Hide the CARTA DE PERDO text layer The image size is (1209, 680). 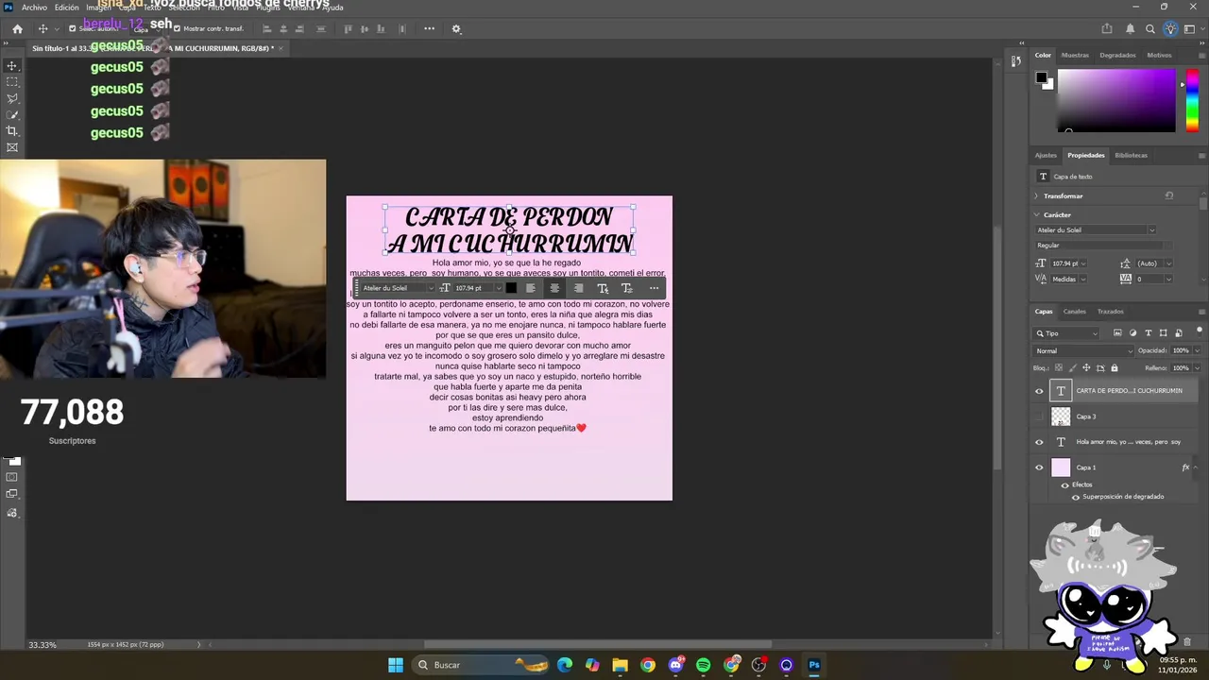pyautogui.click(x=1039, y=391)
